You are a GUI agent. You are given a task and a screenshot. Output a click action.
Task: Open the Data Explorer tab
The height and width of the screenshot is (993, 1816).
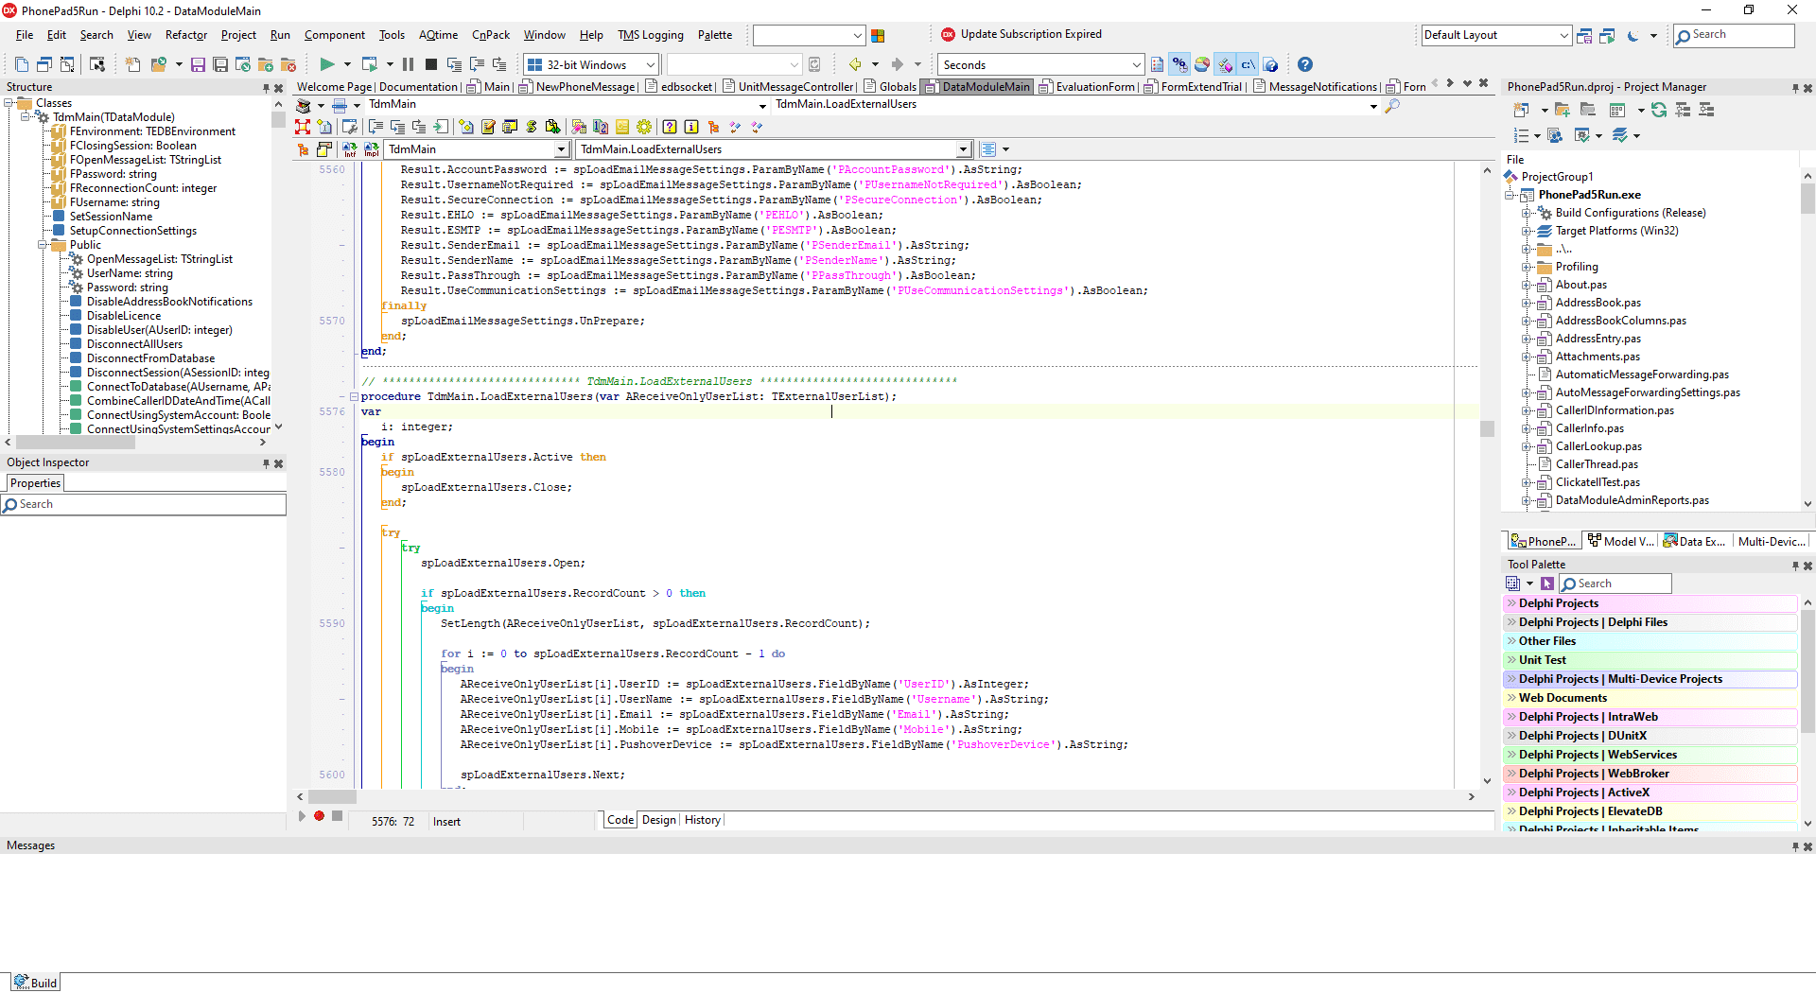[x=1695, y=541]
